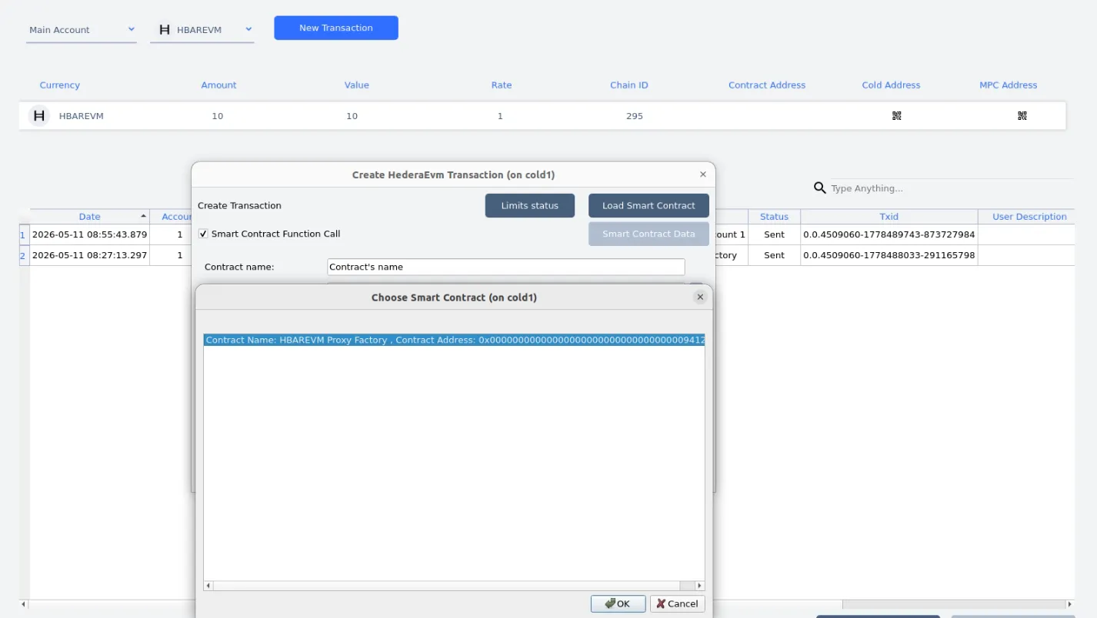Screen dimensions: 1097x618
Task: Toggle the Smart Contract Function Call checkbox
Action: [x=203, y=234]
